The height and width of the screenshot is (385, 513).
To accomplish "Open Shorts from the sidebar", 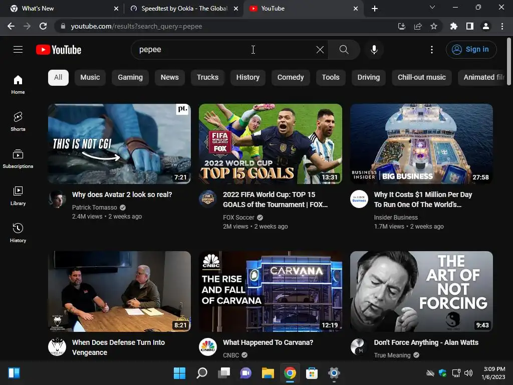I will 18,121.
